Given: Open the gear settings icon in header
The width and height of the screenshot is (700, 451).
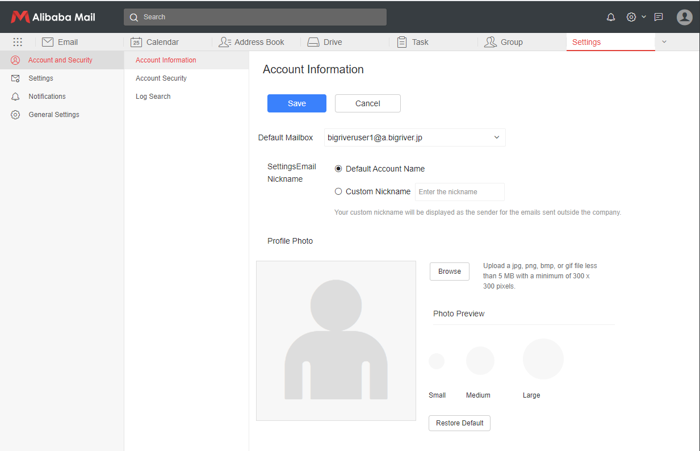Looking at the screenshot, I should 631,17.
